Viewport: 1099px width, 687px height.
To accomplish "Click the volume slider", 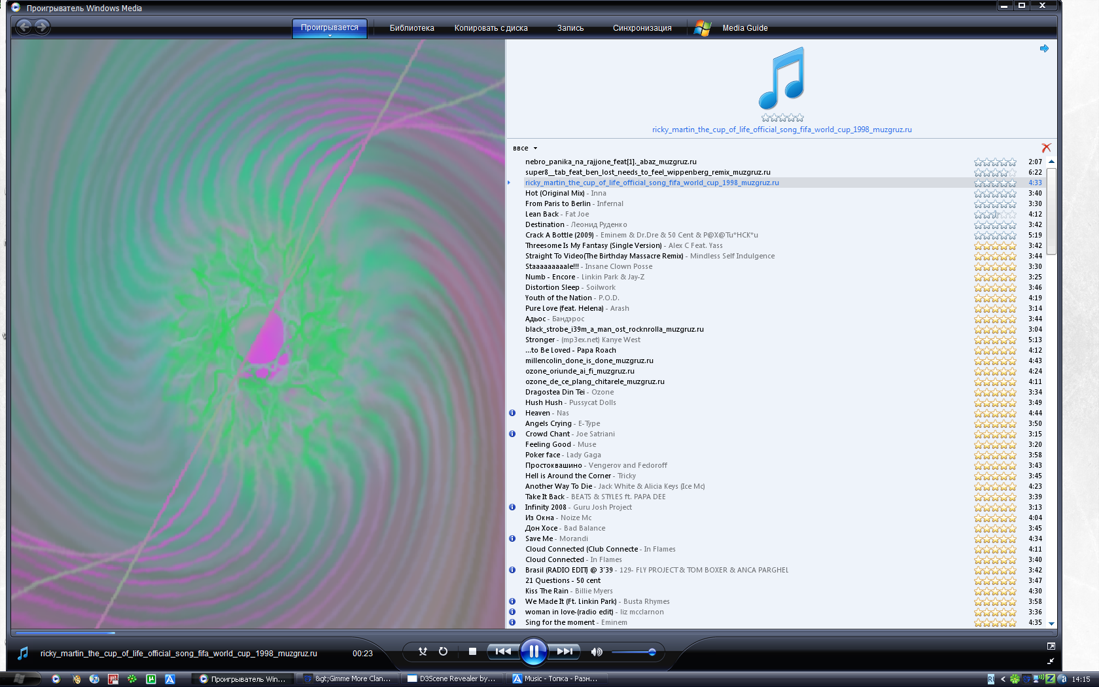I will click(633, 652).
